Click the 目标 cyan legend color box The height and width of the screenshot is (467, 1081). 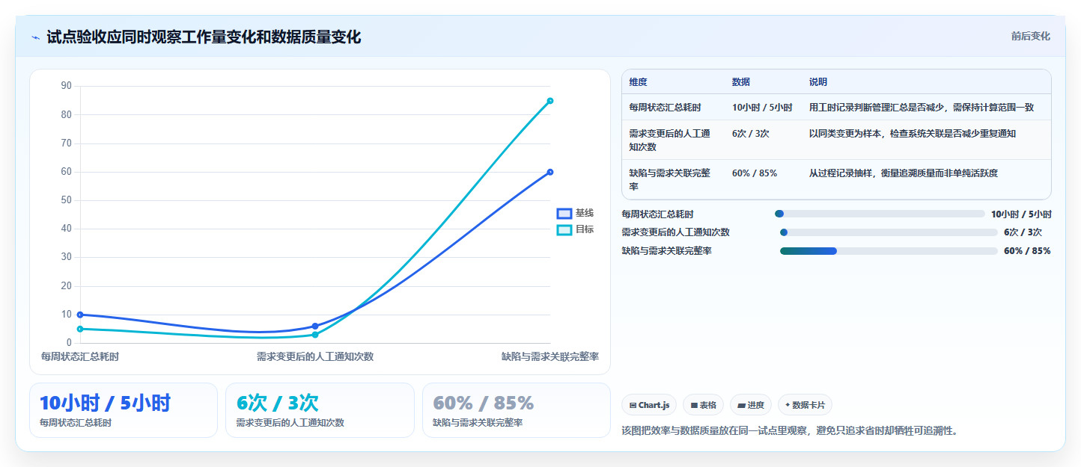coord(564,229)
